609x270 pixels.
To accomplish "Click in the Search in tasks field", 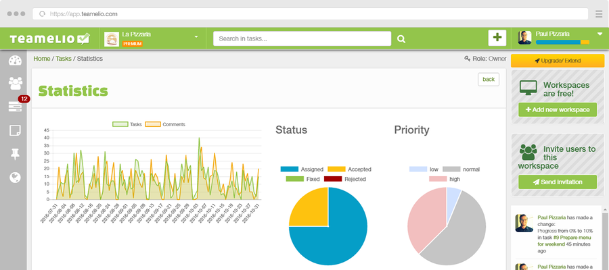I will click(302, 38).
